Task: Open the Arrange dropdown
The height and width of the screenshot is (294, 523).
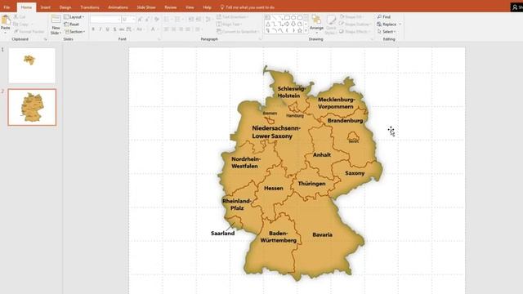Action: pyautogui.click(x=316, y=24)
